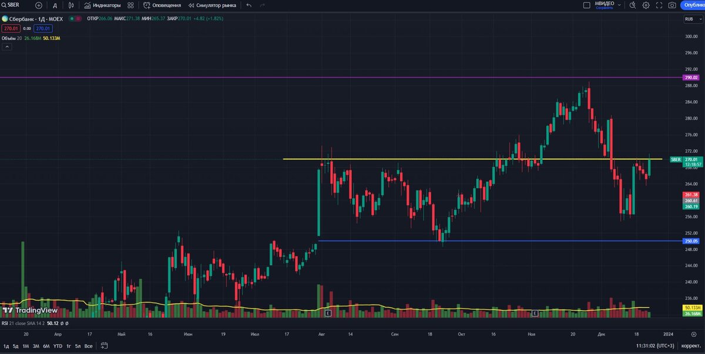705x354 pixels.
Task: Open chart settings gear
Action: [646, 5]
